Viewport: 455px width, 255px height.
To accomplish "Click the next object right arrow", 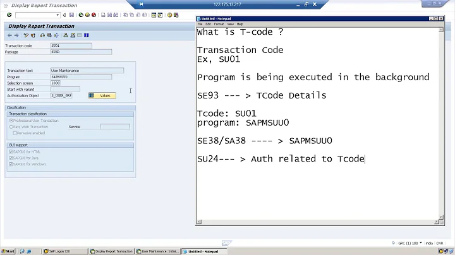I will point(16,35).
